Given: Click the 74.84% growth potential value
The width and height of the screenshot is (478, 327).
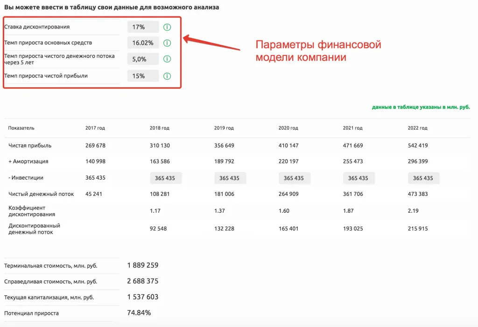Looking at the screenshot, I should (x=139, y=313).
